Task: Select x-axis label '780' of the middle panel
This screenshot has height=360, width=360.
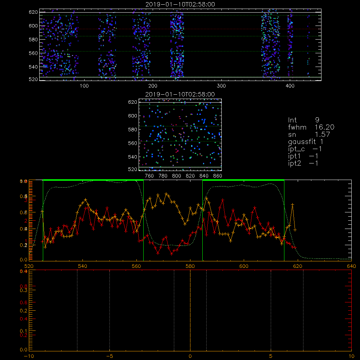Action: [x=163, y=176]
